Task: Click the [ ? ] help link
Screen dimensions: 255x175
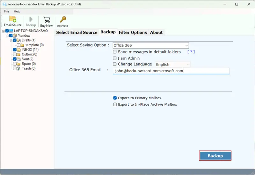Action: (191, 52)
